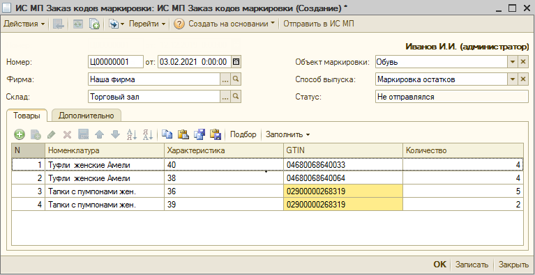Move the row up with the up arrow icon
The width and height of the screenshot is (535, 275).
click(x=99, y=135)
